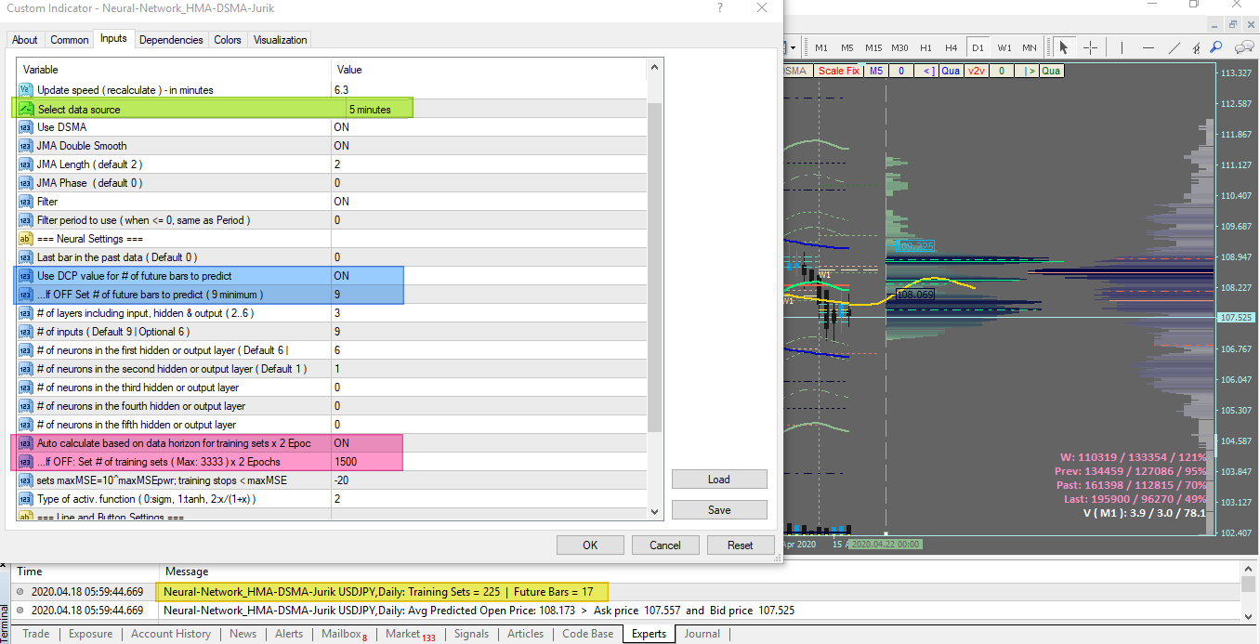Click the Load button
The height and width of the screenshot is (644, 1260).
[719, 480]
